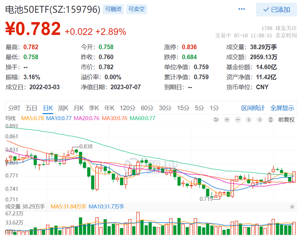Toggle the 已添加 watchlist button
Viewport: 304px width, 236px height.
pos(277,9)
